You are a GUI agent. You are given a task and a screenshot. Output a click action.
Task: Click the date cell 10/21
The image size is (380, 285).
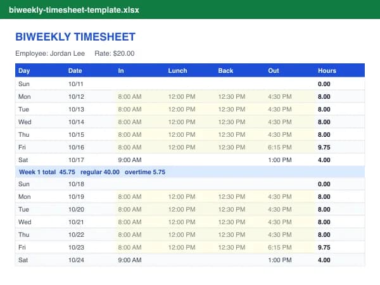pyautogui.click(x=76, y=222)
